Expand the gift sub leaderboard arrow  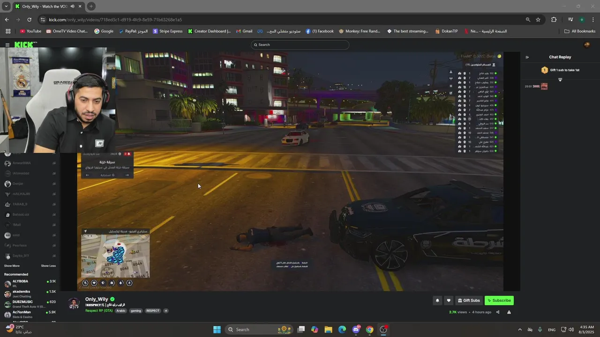point(560,80)
